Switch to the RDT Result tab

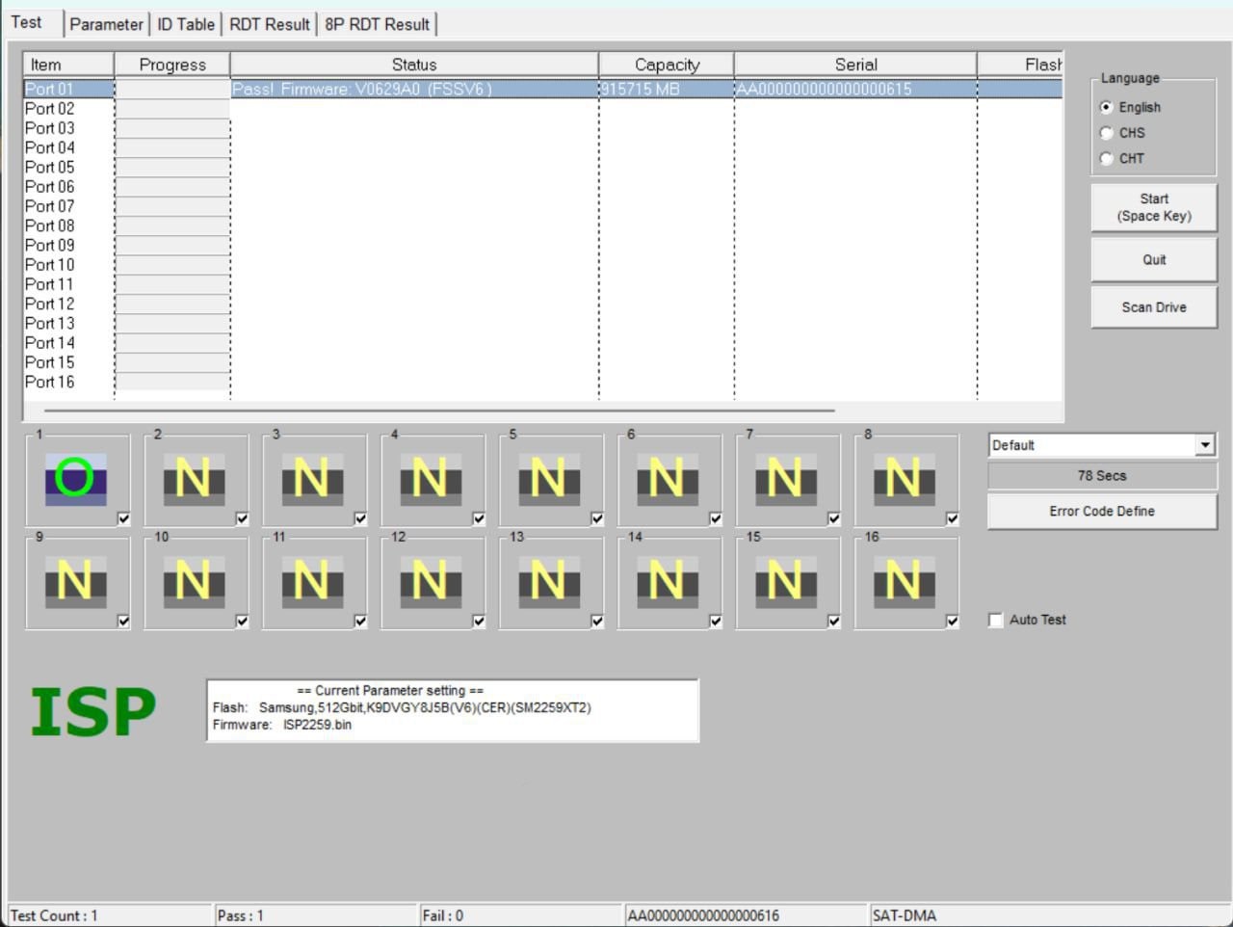[270, 24]
